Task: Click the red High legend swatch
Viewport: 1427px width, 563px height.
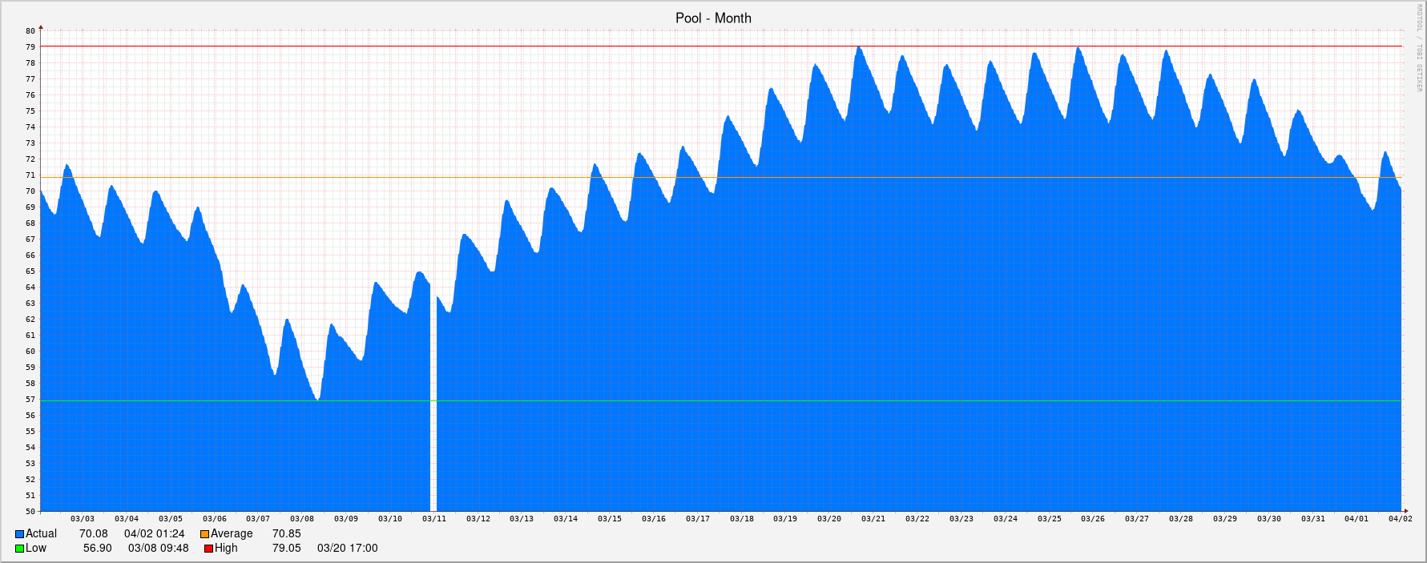Action: click(208, 549)
